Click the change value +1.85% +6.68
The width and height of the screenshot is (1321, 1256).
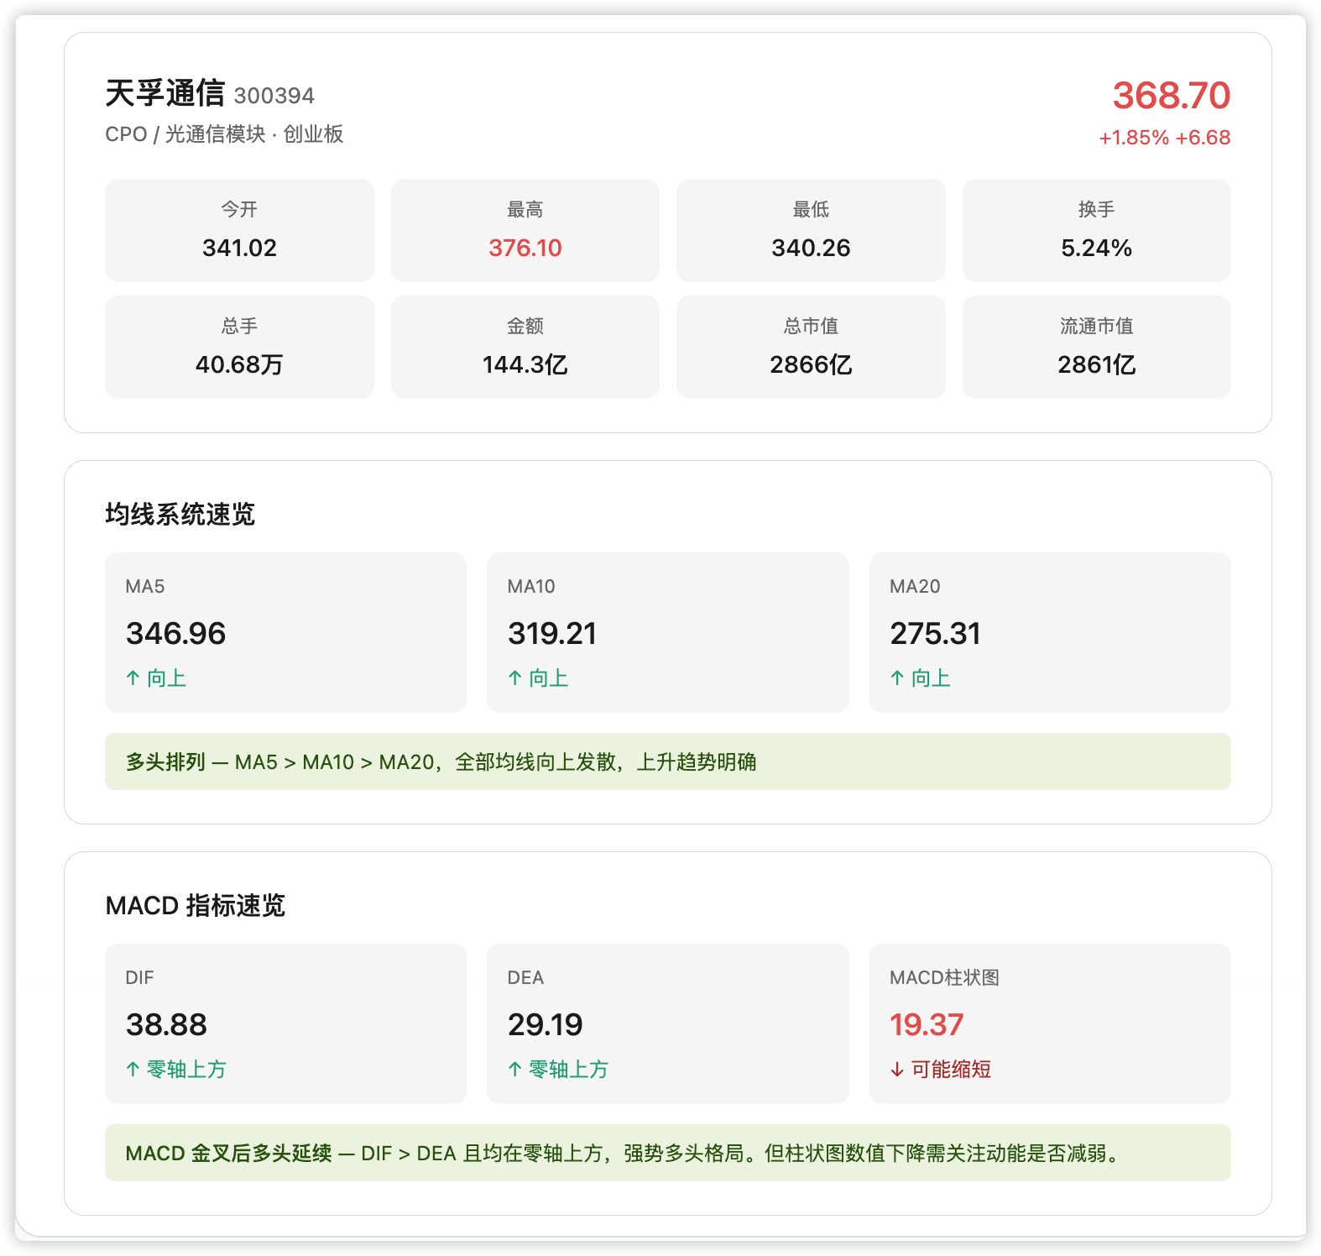(1164, 138)
